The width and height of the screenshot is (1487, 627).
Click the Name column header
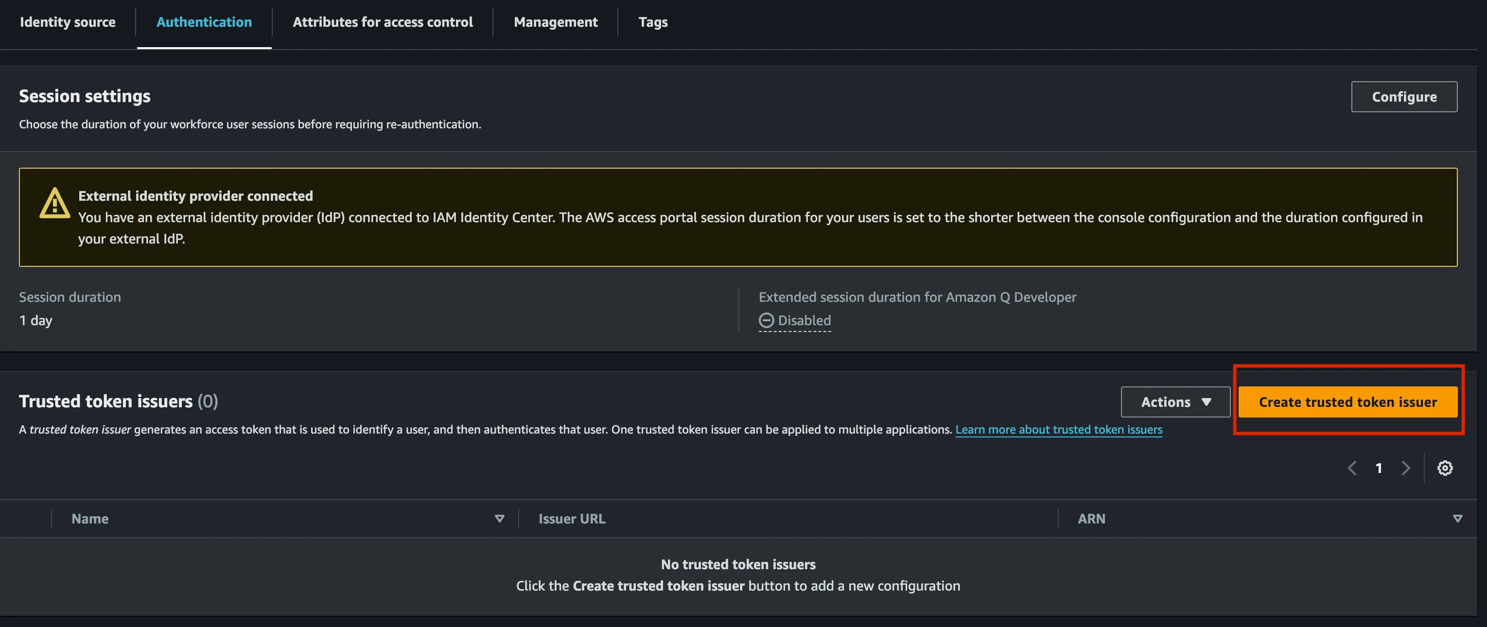[90, 519]
